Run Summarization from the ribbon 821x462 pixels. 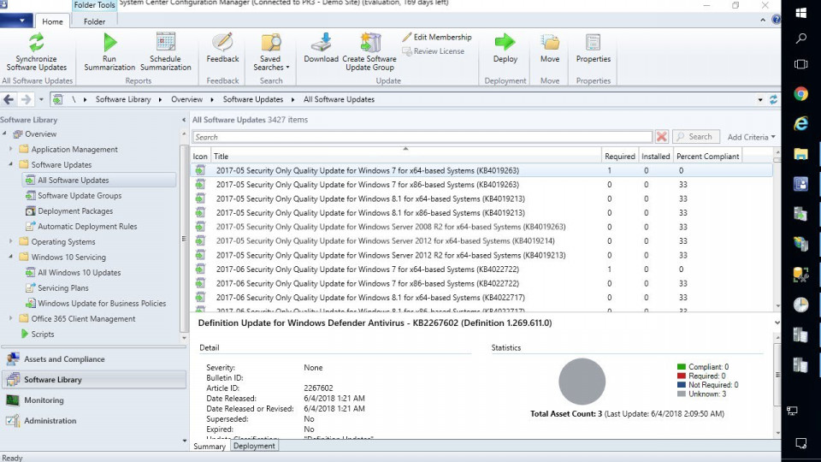[109, 52]
